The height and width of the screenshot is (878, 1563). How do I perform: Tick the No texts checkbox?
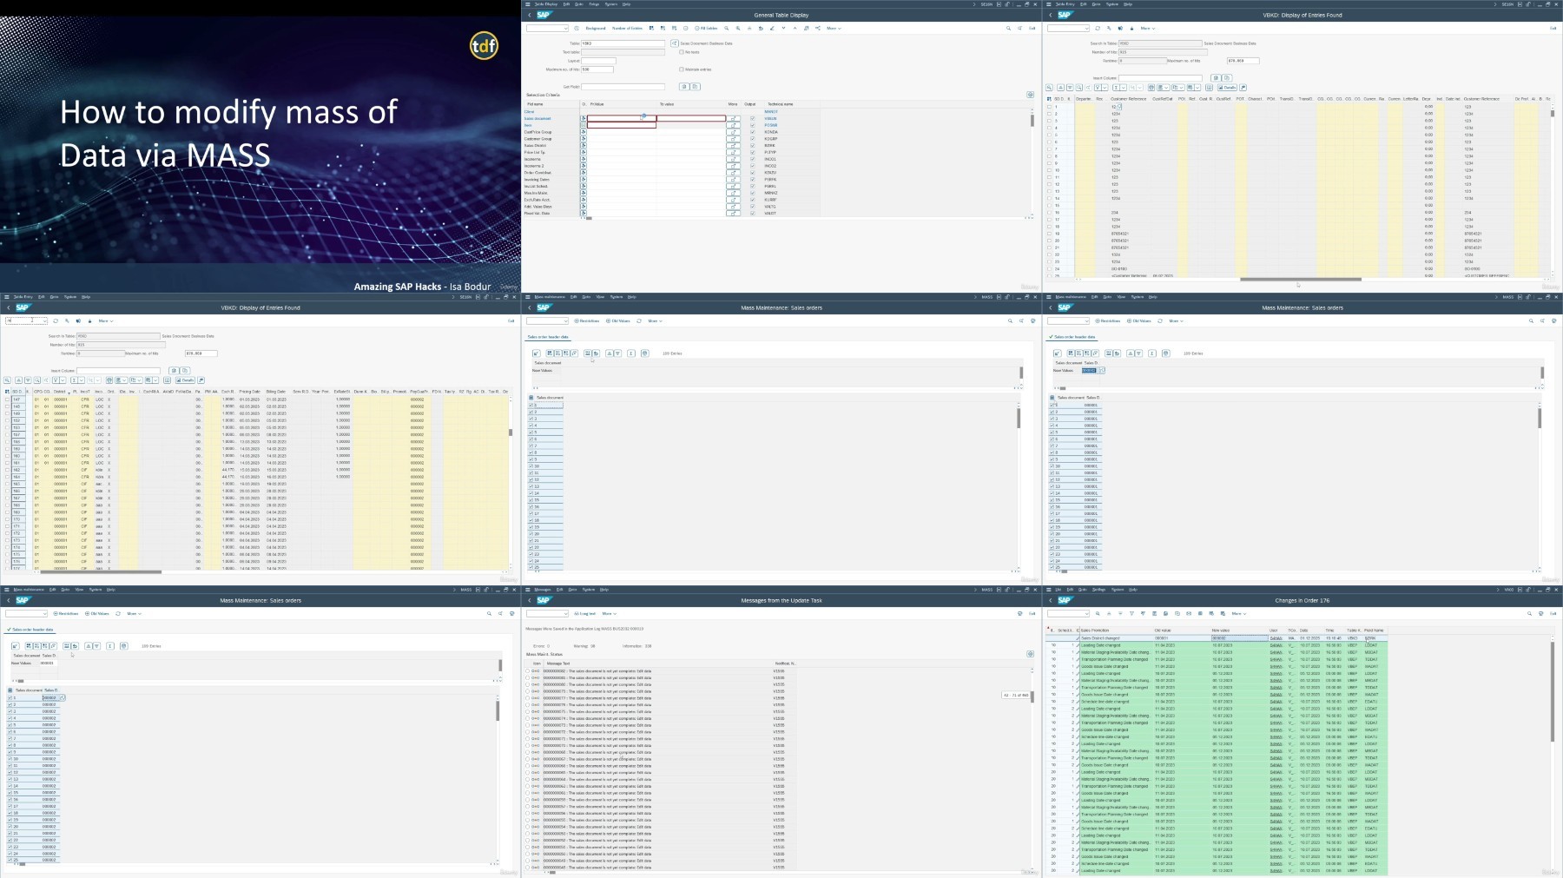(682, 52)
